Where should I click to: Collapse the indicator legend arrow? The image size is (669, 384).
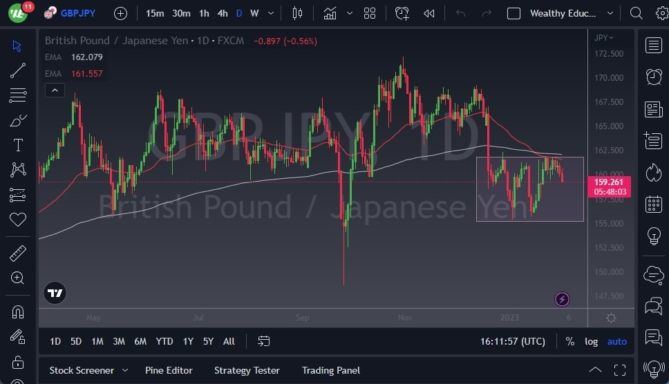pos(55,90)
